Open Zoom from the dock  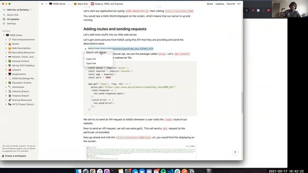142,171
